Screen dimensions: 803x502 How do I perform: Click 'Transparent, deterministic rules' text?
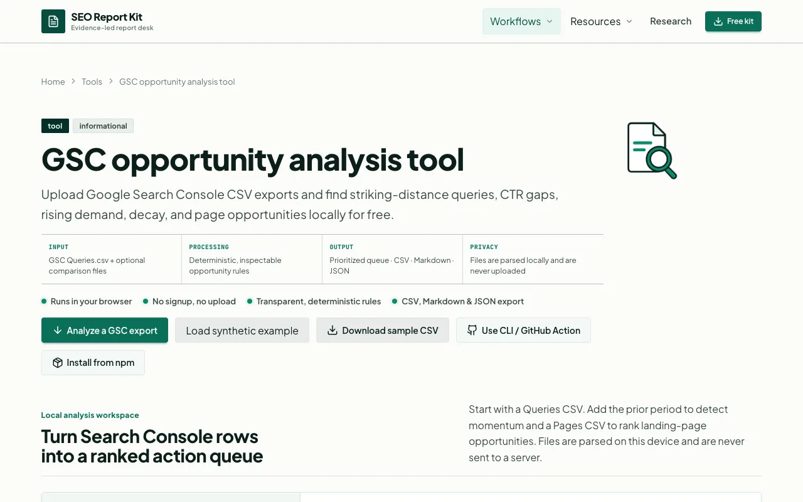point(319,301)
